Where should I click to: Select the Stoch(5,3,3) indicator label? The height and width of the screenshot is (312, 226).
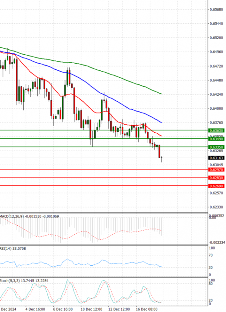point(24,281)
